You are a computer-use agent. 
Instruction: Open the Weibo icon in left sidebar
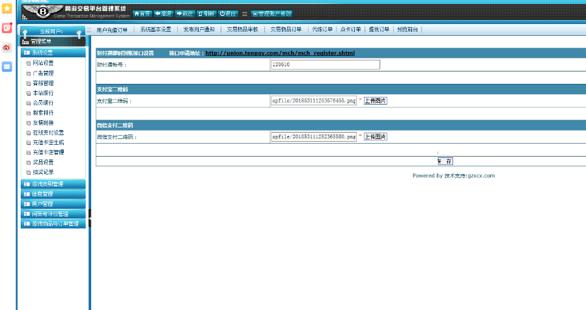pos(7,47)
